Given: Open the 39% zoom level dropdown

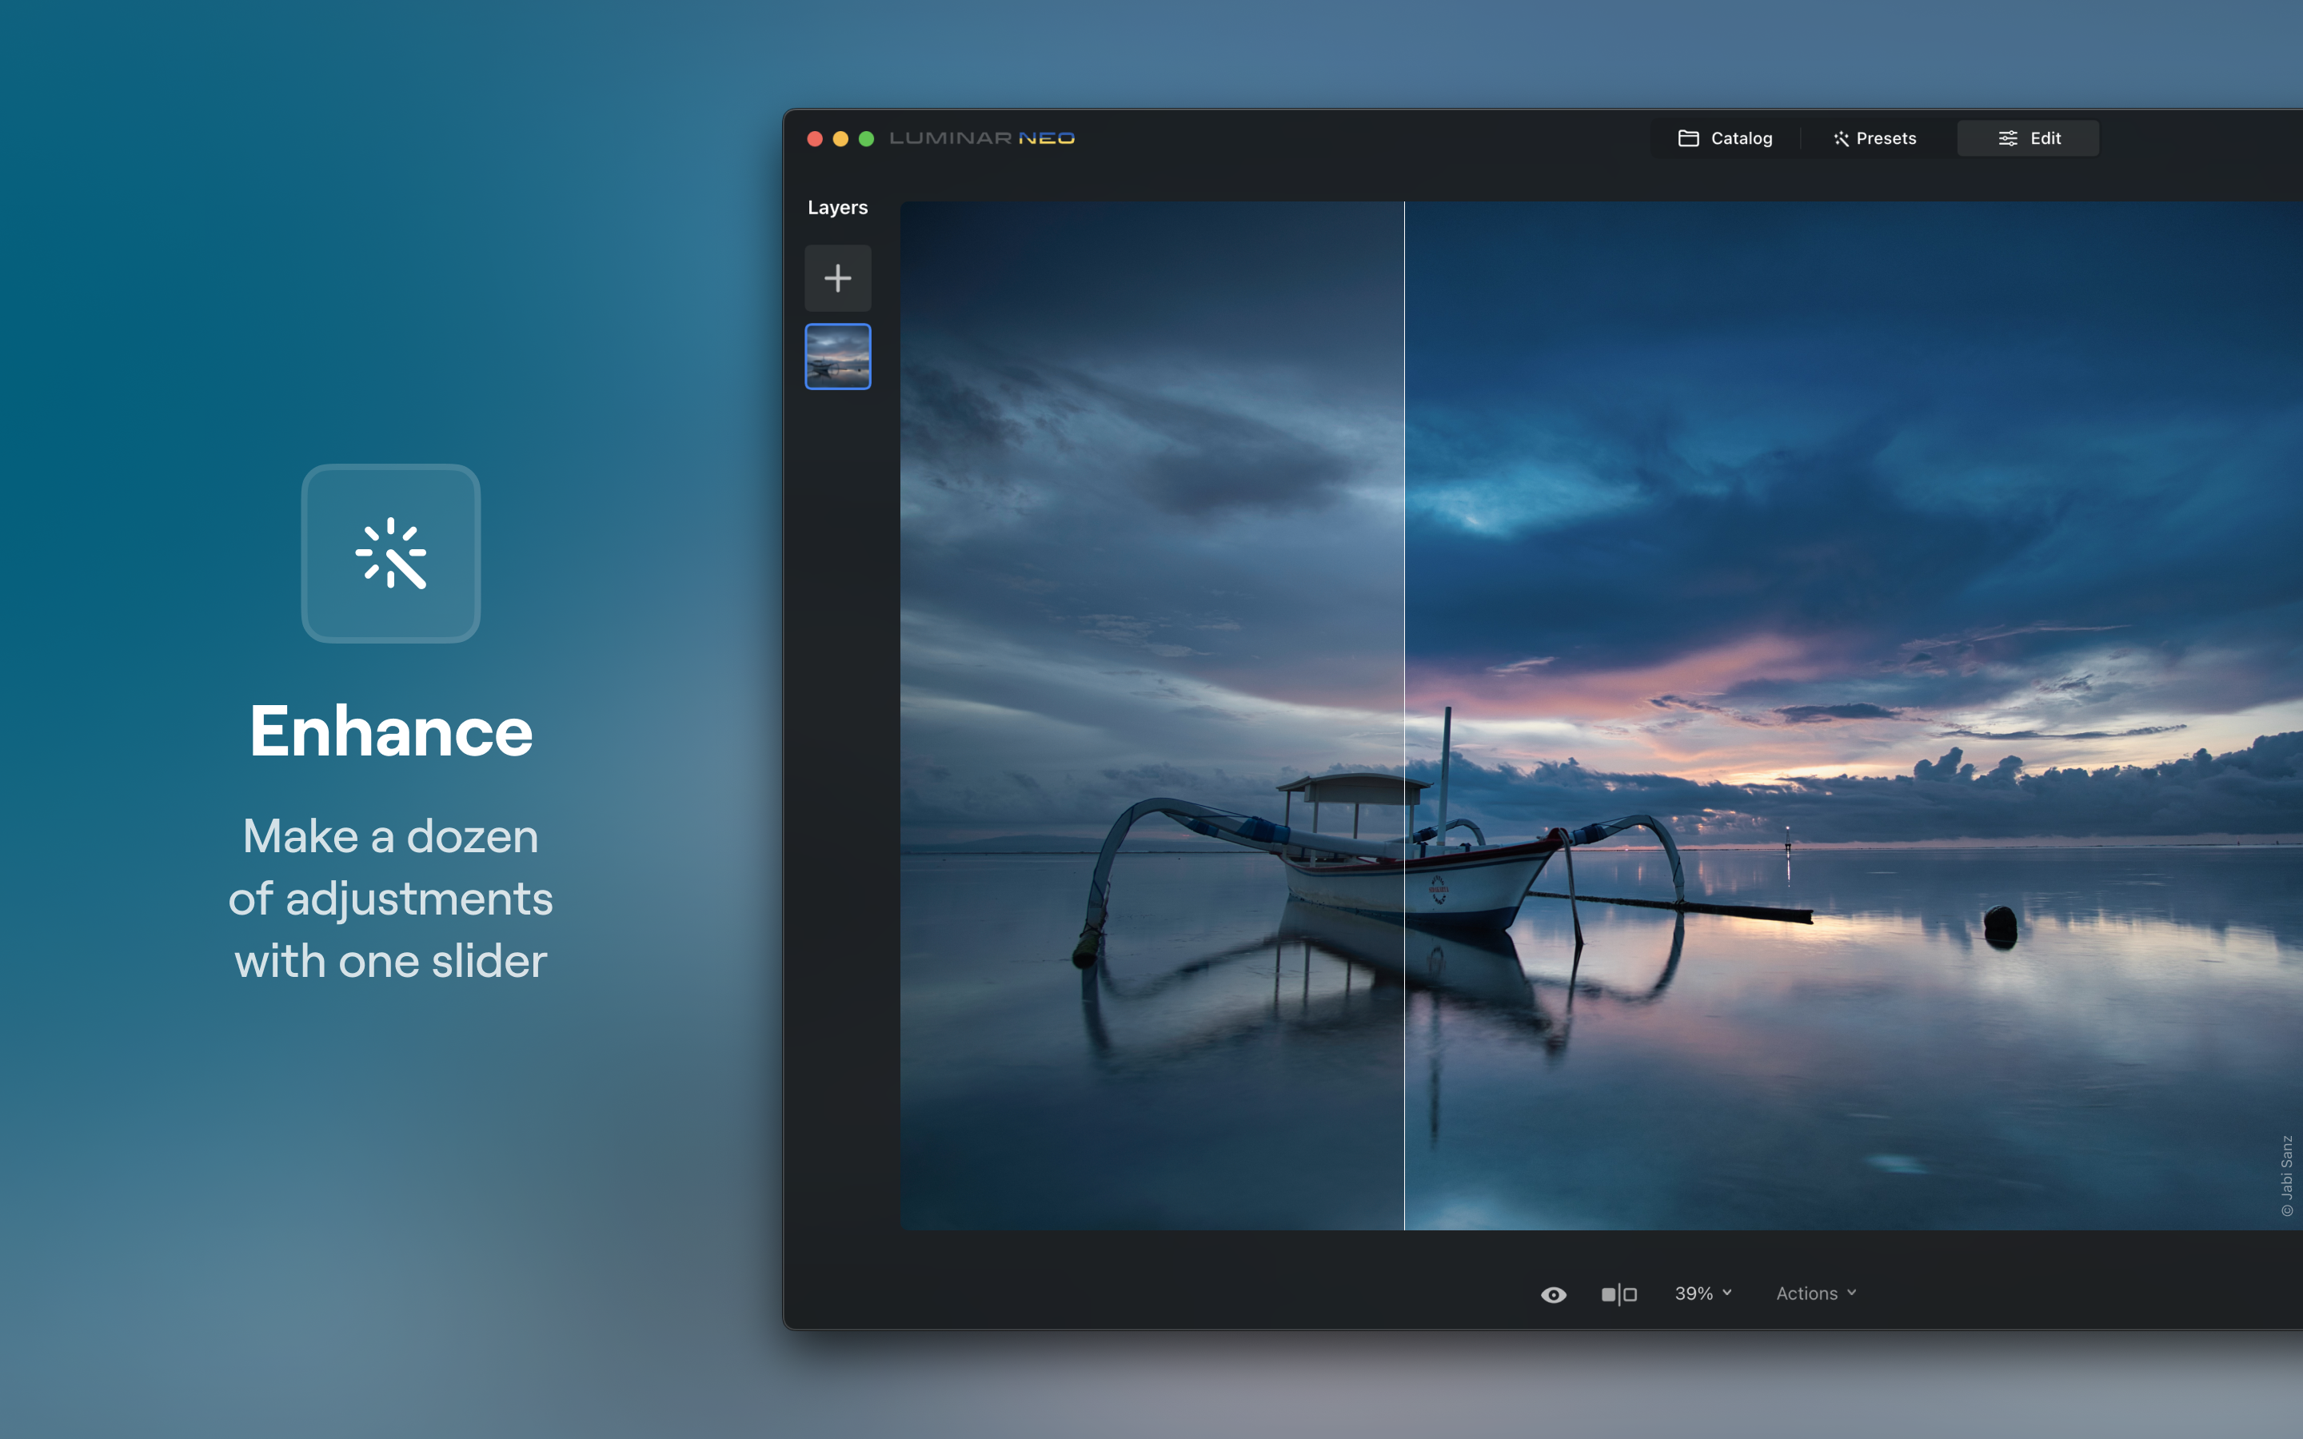Looking at the screenshot, I should [x=1702, y=1293].
